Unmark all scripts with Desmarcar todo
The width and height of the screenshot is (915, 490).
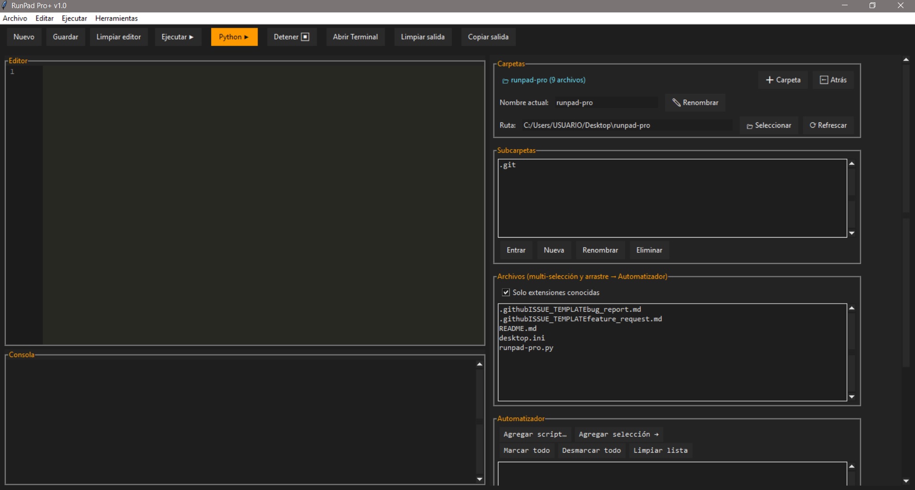click(591, 450)
